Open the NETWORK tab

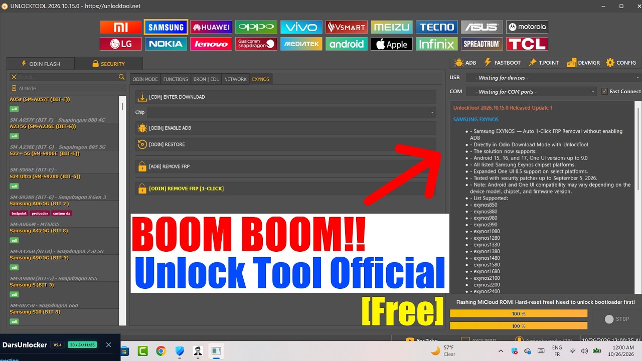[235, 79]
